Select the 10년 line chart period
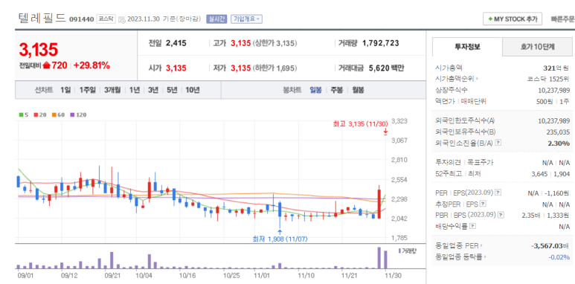The image size is (575, 284). [x=193, y=90]
